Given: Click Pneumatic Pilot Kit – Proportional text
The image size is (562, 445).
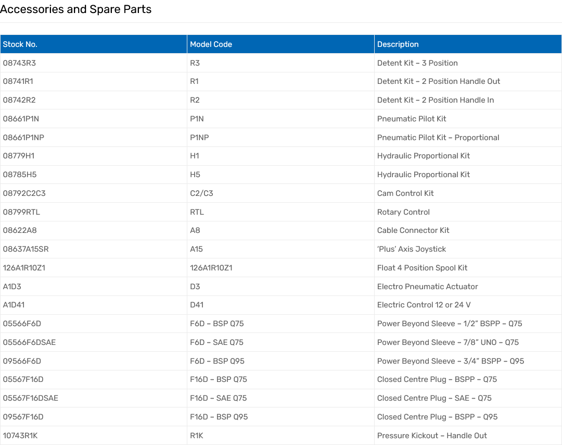Looking at the screenshot, I should 438,138.
